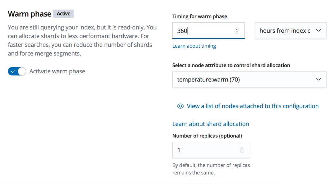Screen dimensions: 336x184
Task: Click the Warm phase section heading
Action: click(30, 14)
